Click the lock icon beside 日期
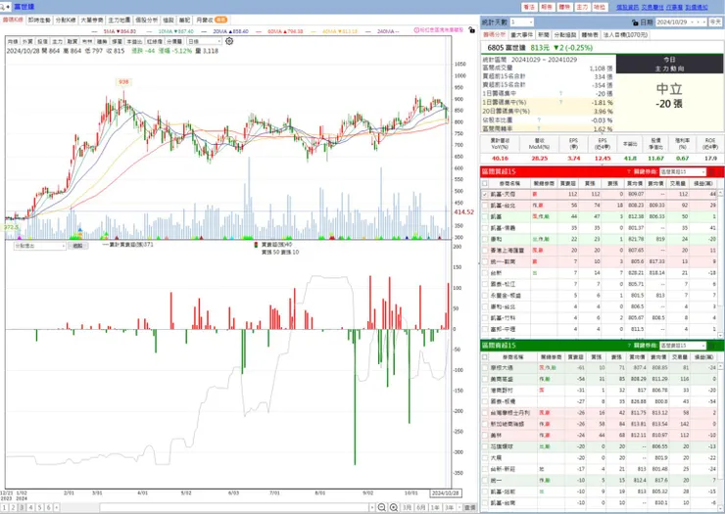 635,23
